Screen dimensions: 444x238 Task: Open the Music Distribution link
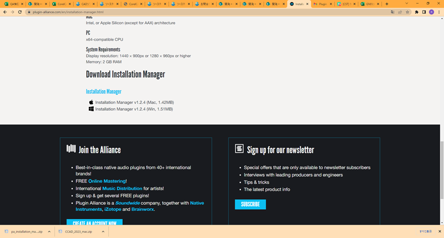[x=122, y=188]
